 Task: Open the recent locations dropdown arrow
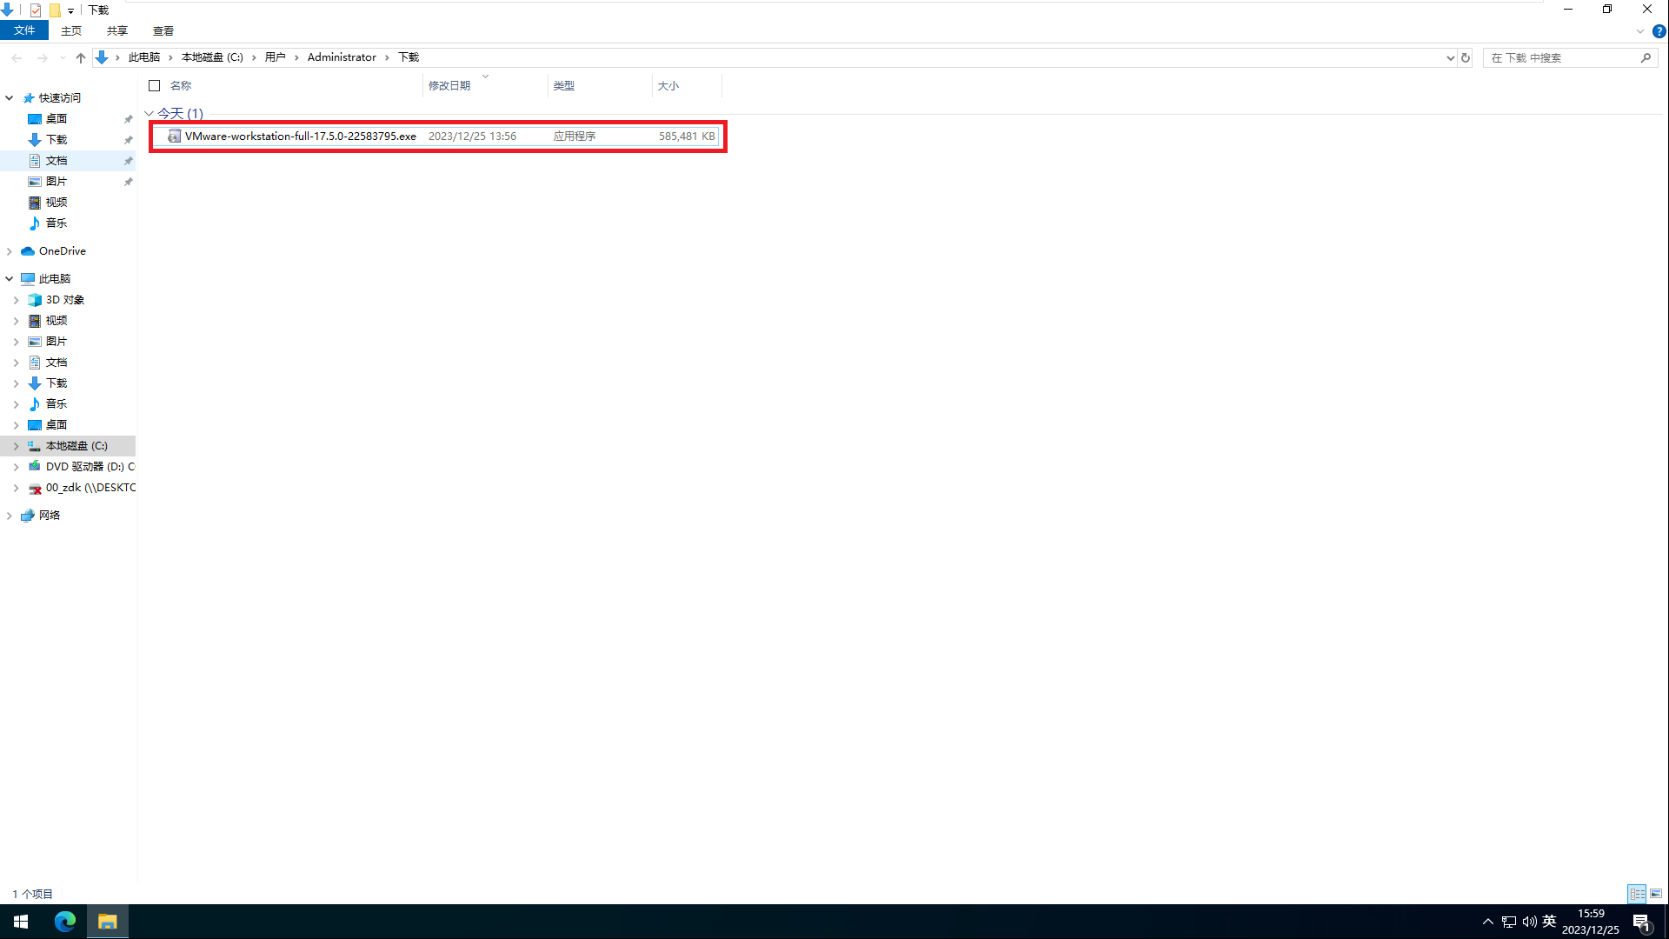(x=62, y=57)
